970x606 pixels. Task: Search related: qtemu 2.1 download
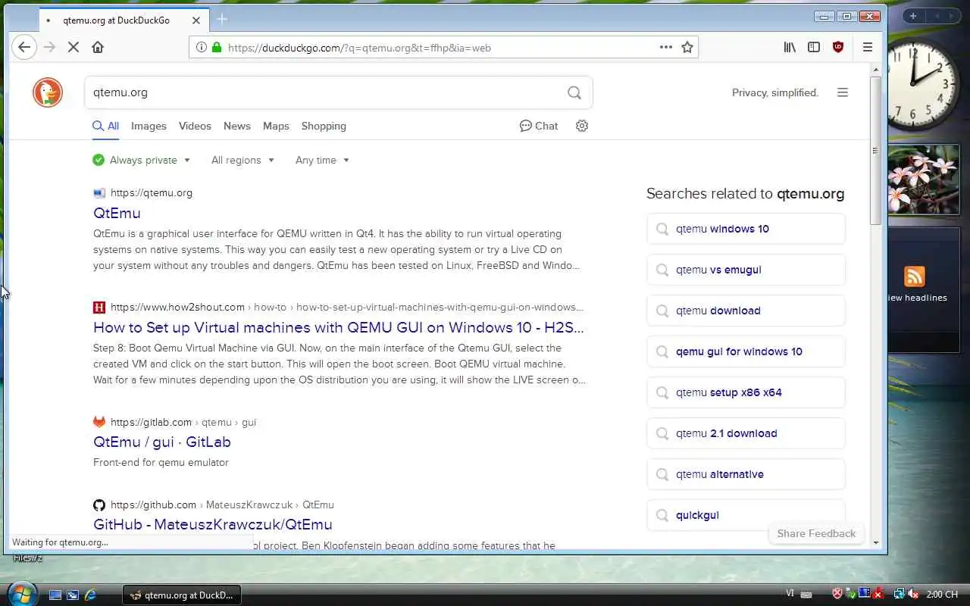click(746, 433)
